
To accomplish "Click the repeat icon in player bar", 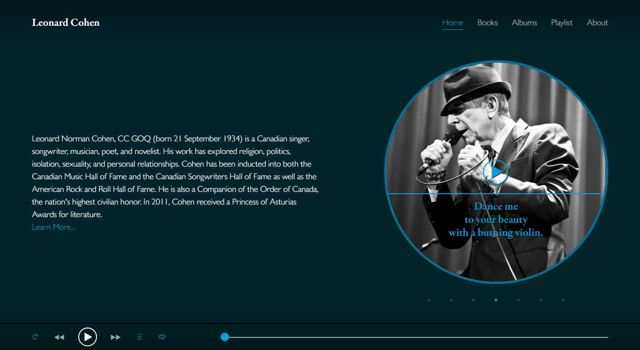I will [x=35, y=337].
